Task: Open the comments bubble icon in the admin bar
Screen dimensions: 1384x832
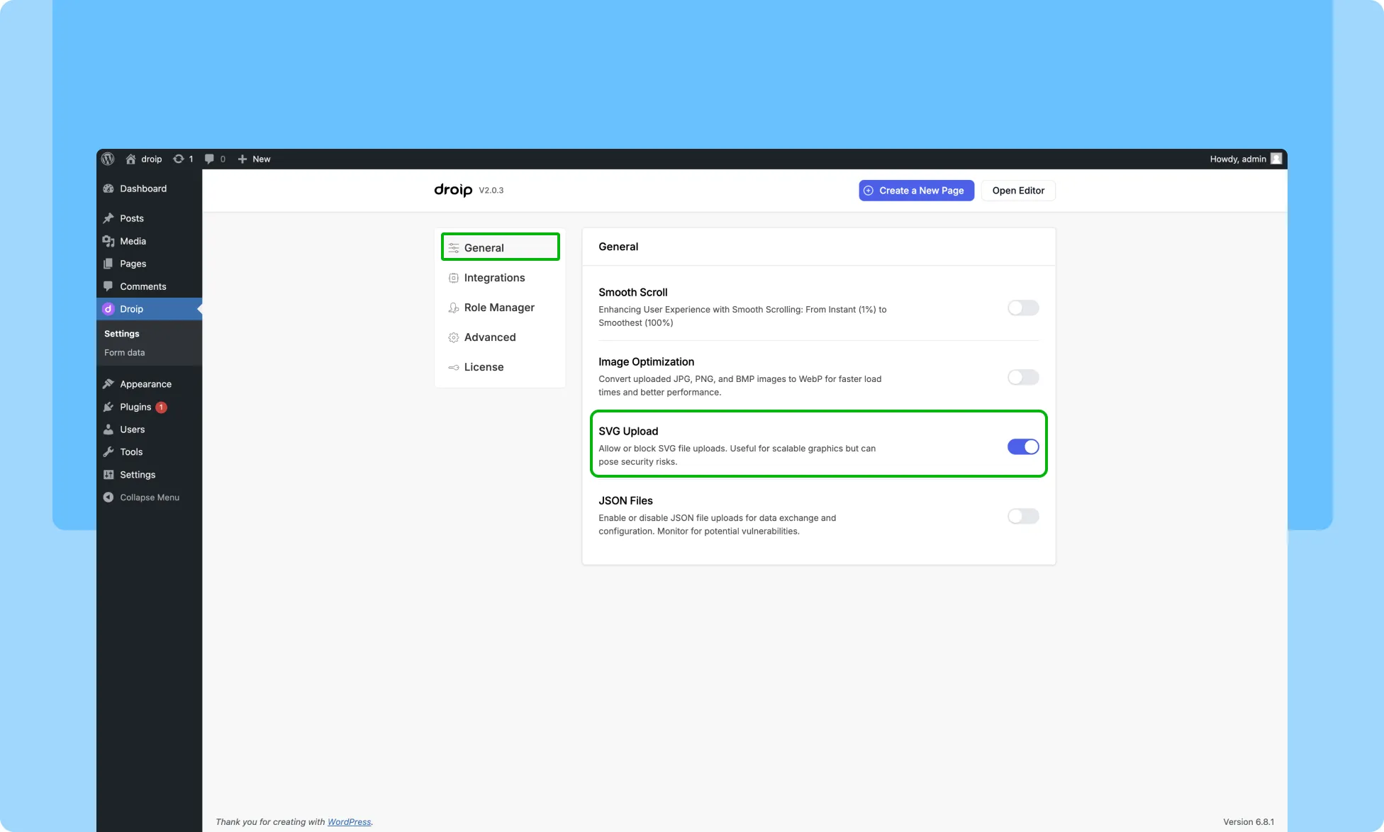Action: point(209,159)
